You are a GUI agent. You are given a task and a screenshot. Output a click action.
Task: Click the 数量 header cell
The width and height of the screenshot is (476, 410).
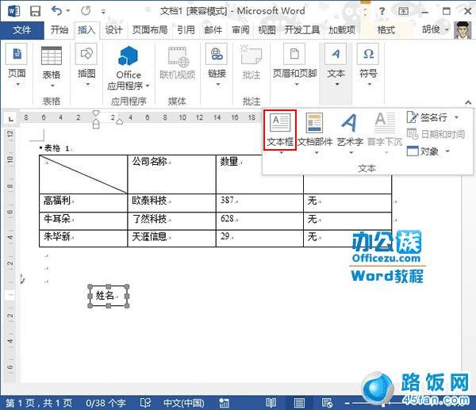[x=259, y=174]
